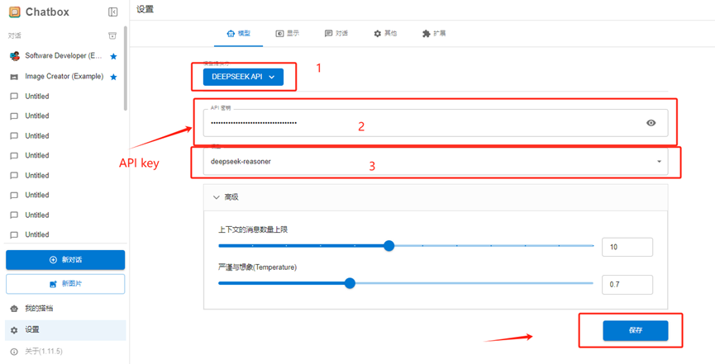
Task: Click the message limit value field showing 10
Action: pyautogui.click(x=627, y=247)
